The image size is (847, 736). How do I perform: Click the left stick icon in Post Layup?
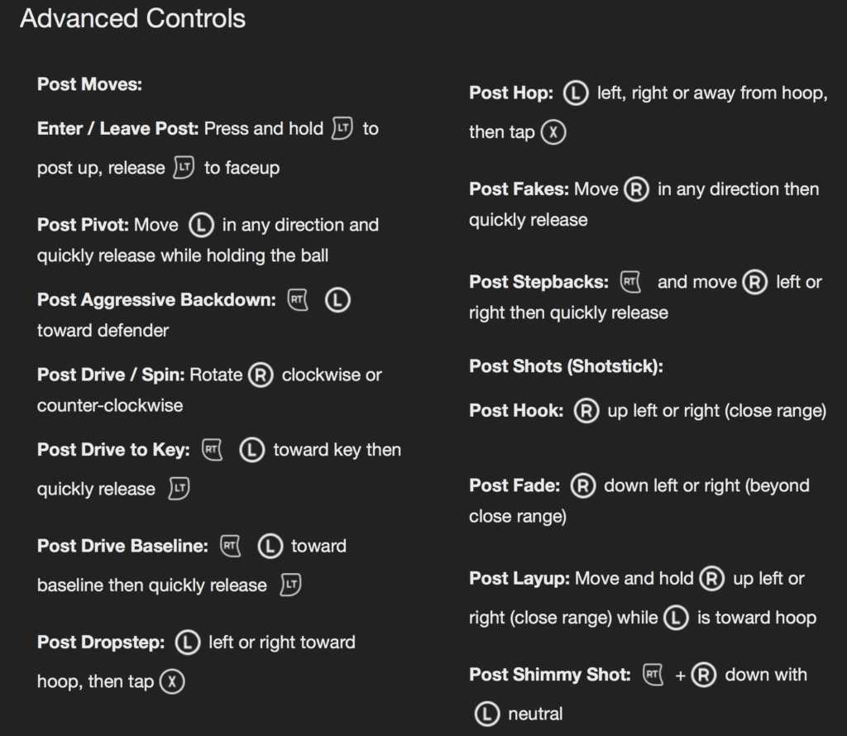coord(677,618)
